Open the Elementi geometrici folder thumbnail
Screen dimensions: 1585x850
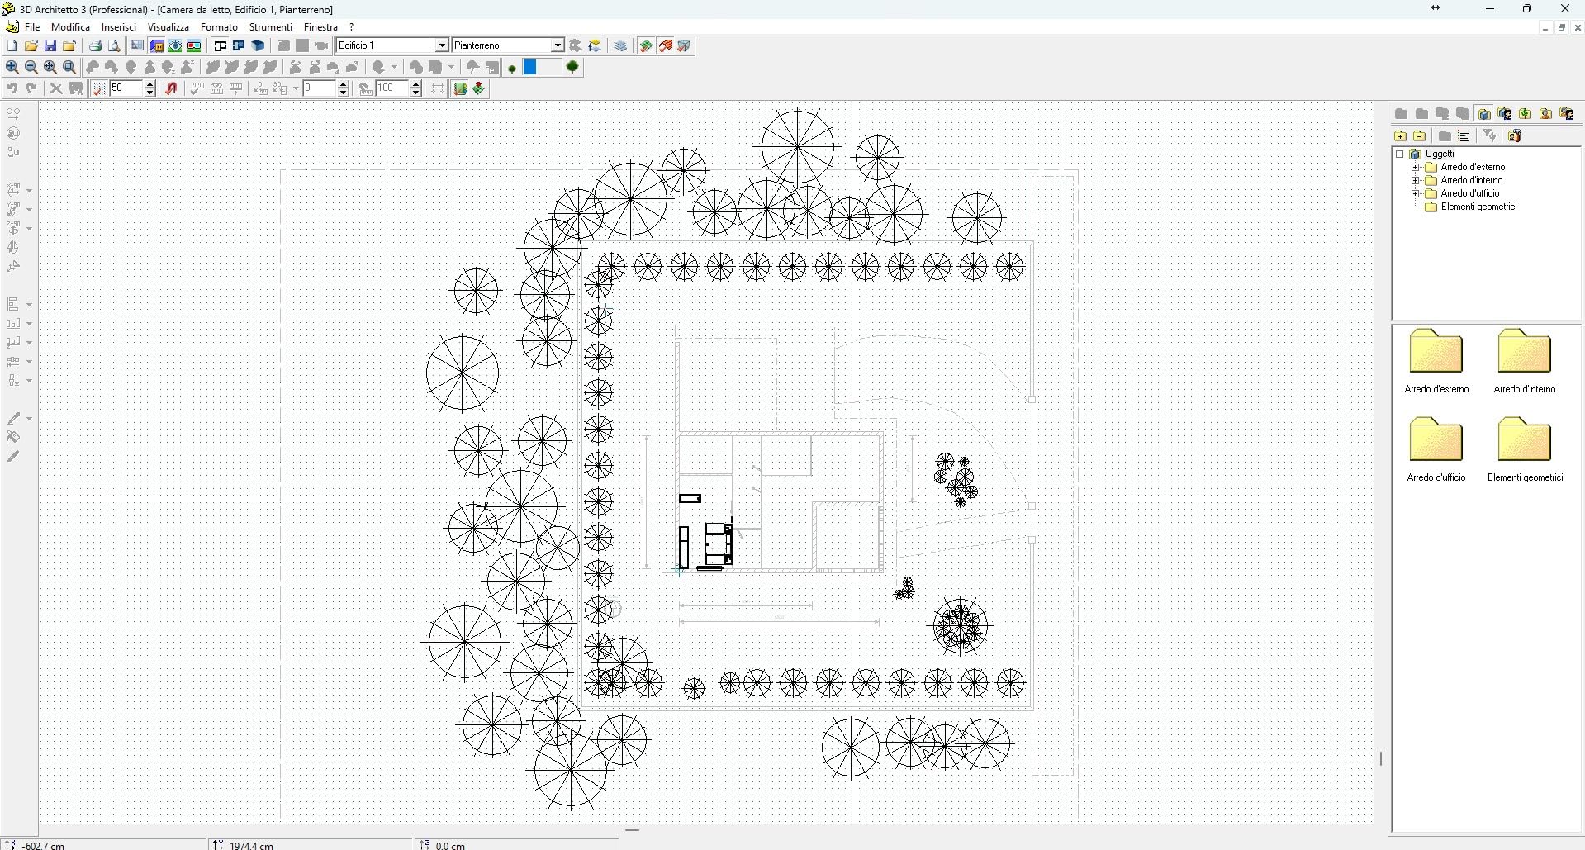coord(1525,439)
